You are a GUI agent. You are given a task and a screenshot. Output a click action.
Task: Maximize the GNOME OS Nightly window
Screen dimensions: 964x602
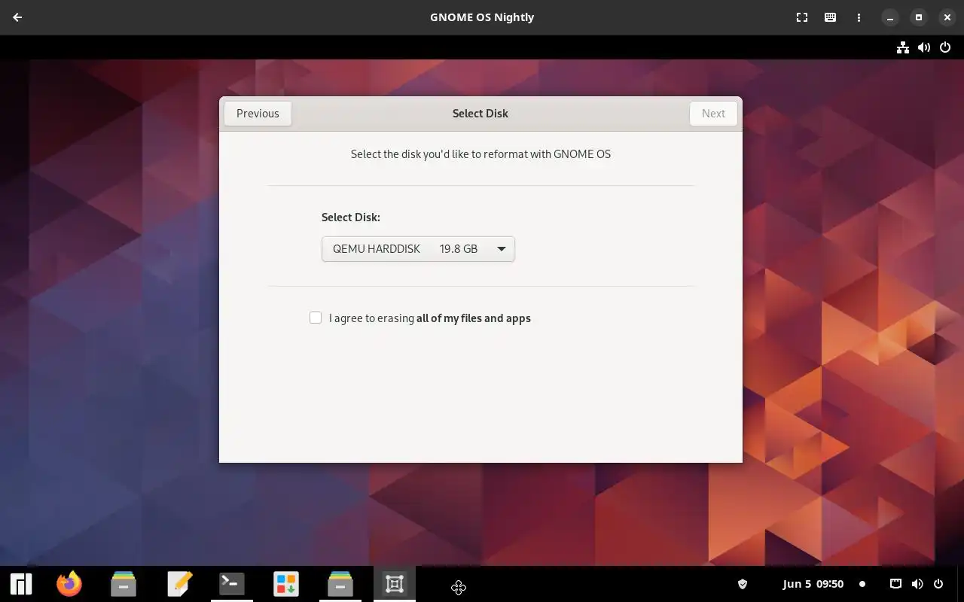coord(919,17)
